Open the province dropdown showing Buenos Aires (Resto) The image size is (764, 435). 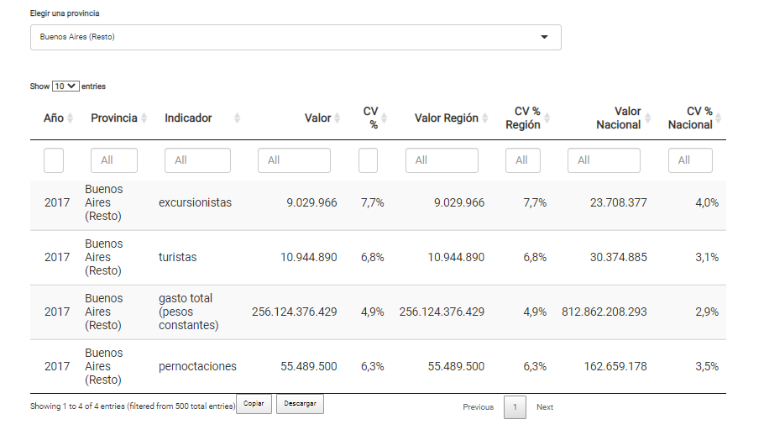[296, 37]
